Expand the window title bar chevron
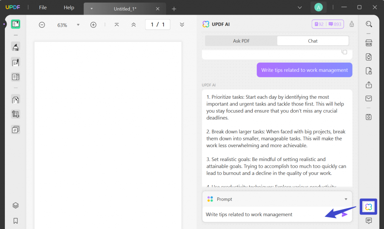 [x=299, y=7]
